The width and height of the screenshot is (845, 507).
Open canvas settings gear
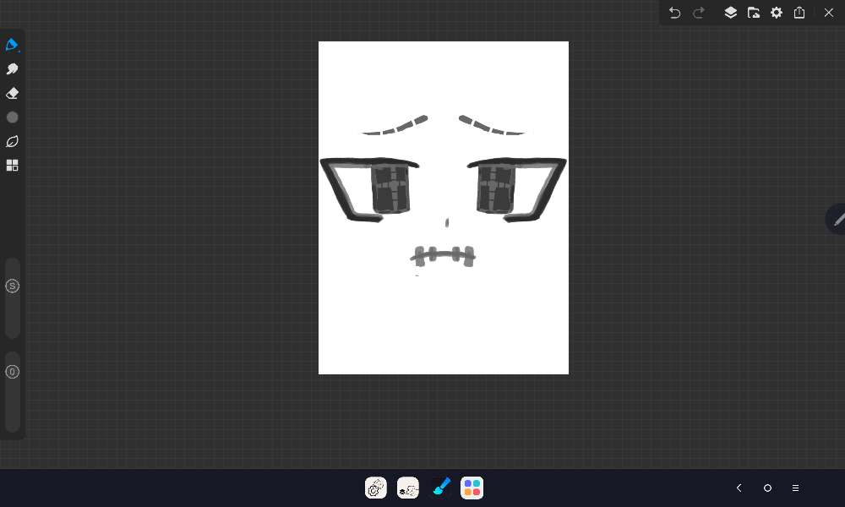777,13
